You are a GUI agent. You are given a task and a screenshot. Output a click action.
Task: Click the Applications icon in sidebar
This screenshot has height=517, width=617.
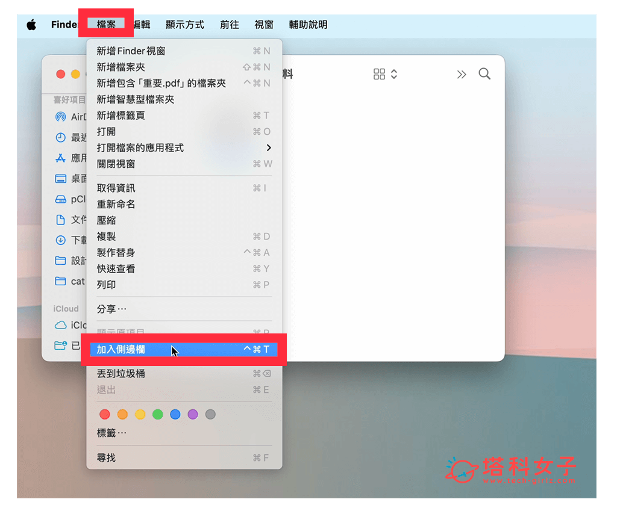(60, 158)
